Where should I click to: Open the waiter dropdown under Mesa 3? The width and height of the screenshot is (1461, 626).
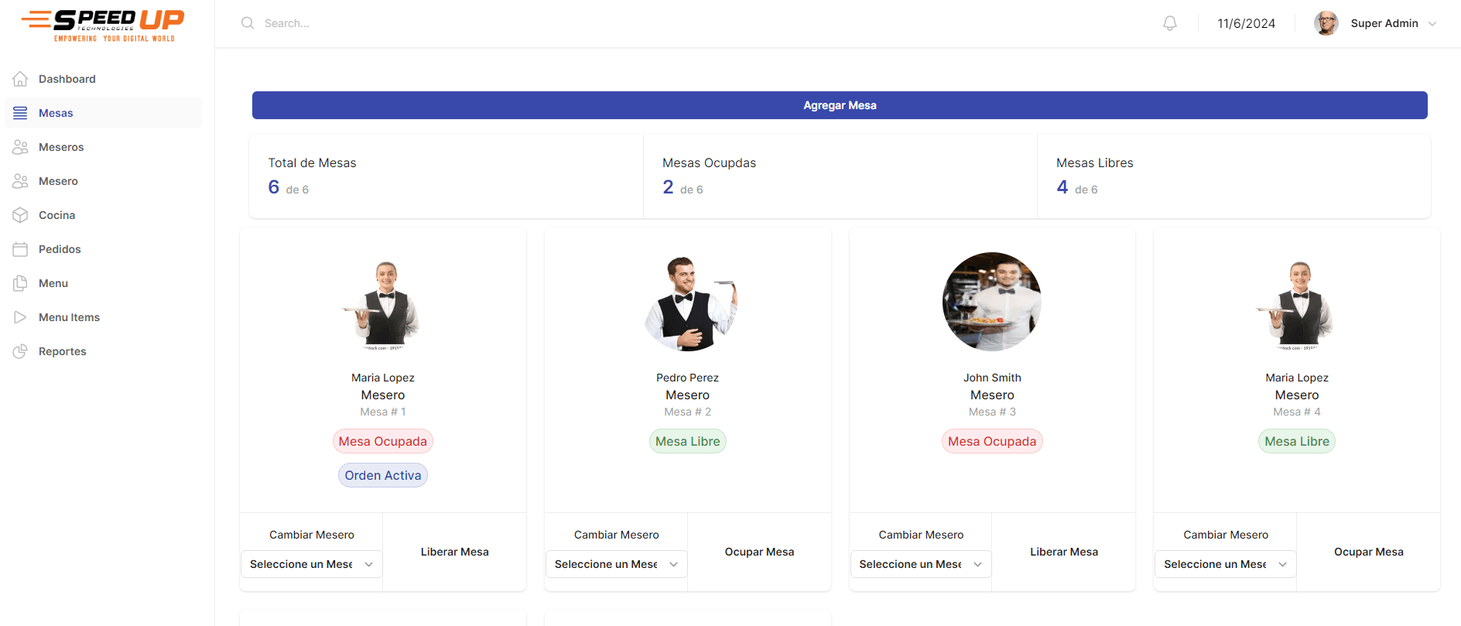pyautogui.click(x=920, y=564)
